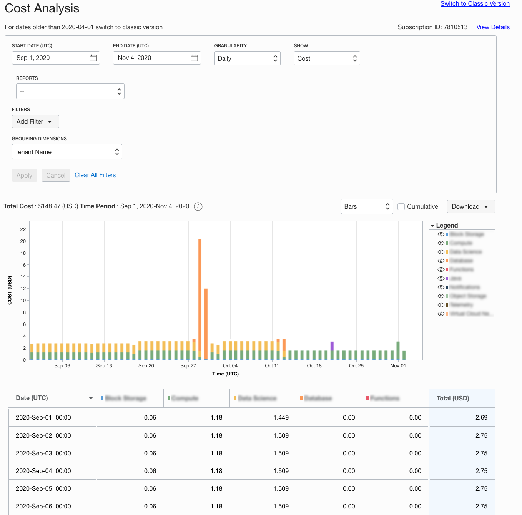Enable the Cumulative checkbox
522x515 pixels.
click(x=401, y=206)
